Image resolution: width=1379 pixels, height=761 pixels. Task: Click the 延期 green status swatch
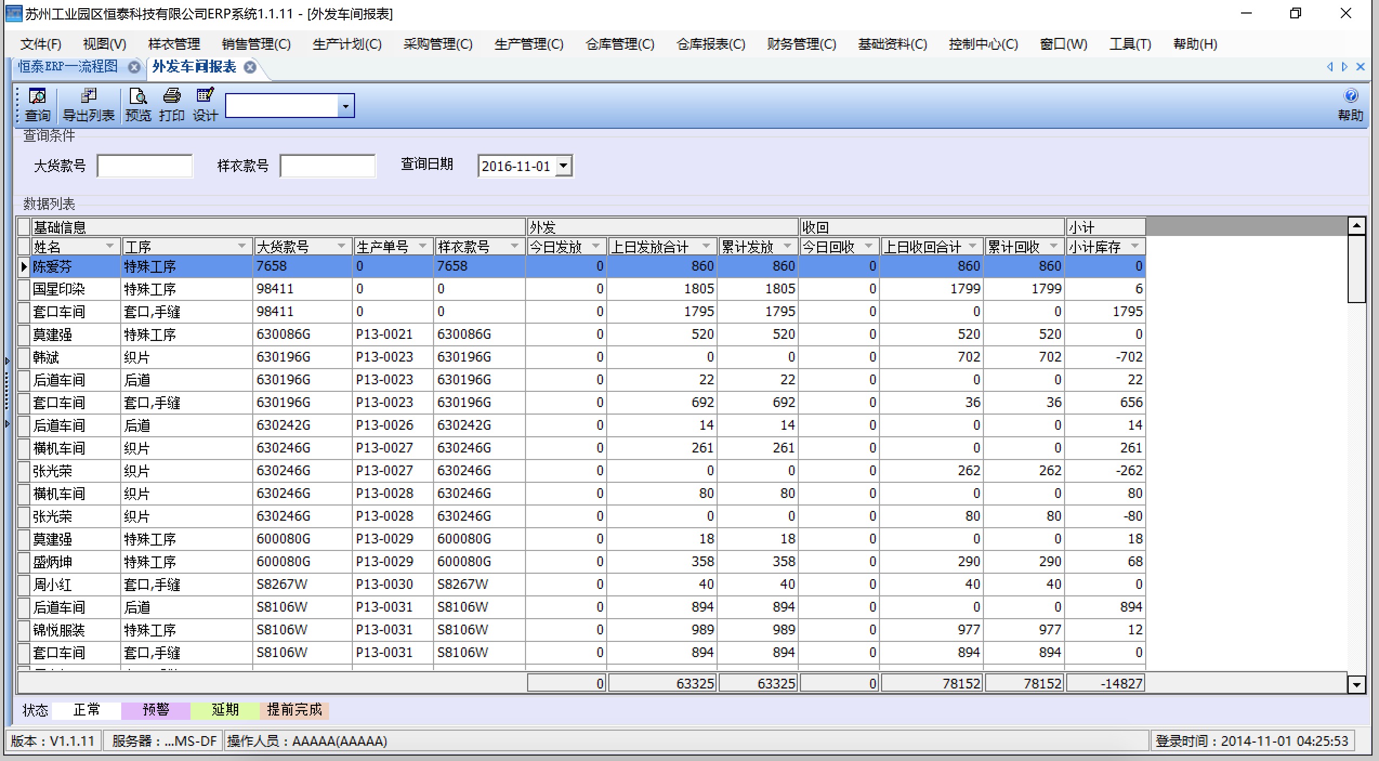coord(225,710)
